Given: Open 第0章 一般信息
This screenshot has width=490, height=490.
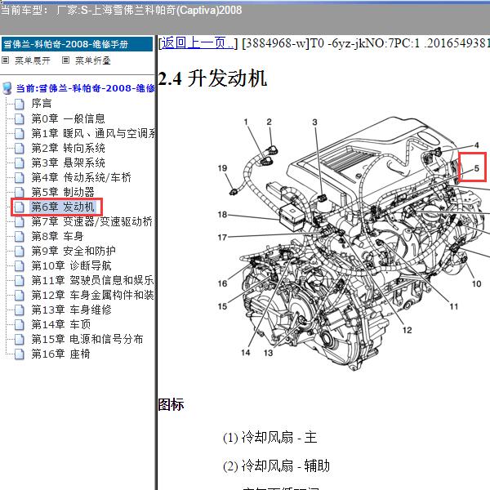Looking at the screenshot, I should 68,118.
